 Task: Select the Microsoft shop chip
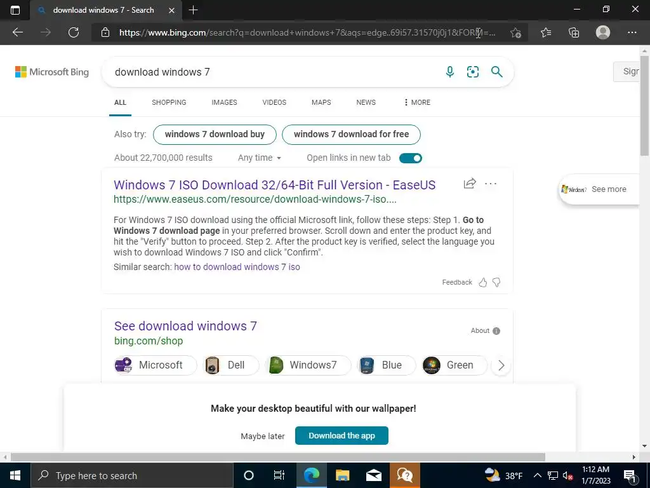click(x=156, y=365)
